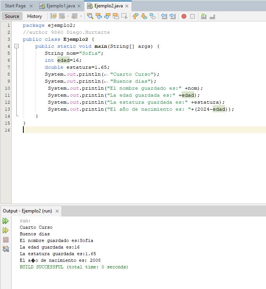Click Find Previous Occurrence icon
The image size is (266, 289).
click(99, 16)
